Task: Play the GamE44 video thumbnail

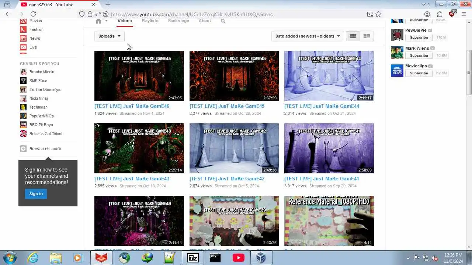Action: pyautogui.click(x=329, y=76)
